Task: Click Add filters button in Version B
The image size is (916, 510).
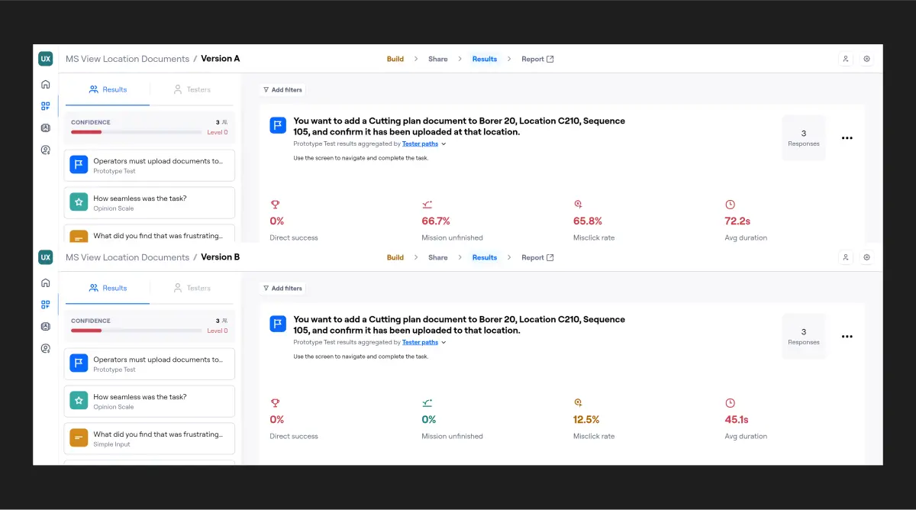Action: click(282, 289)
